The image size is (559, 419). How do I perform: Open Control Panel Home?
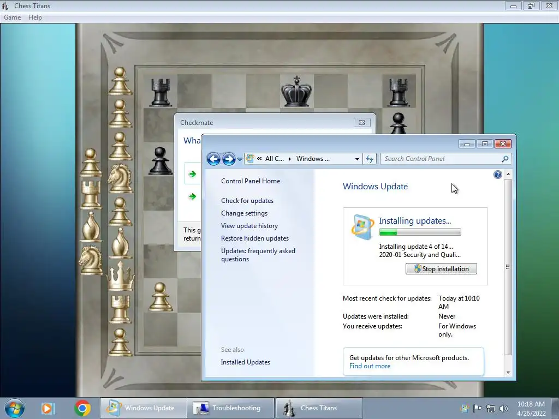(251, 181)
